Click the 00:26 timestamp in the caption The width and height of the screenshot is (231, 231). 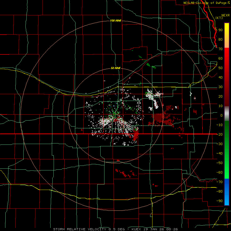(x=173, y=229)
